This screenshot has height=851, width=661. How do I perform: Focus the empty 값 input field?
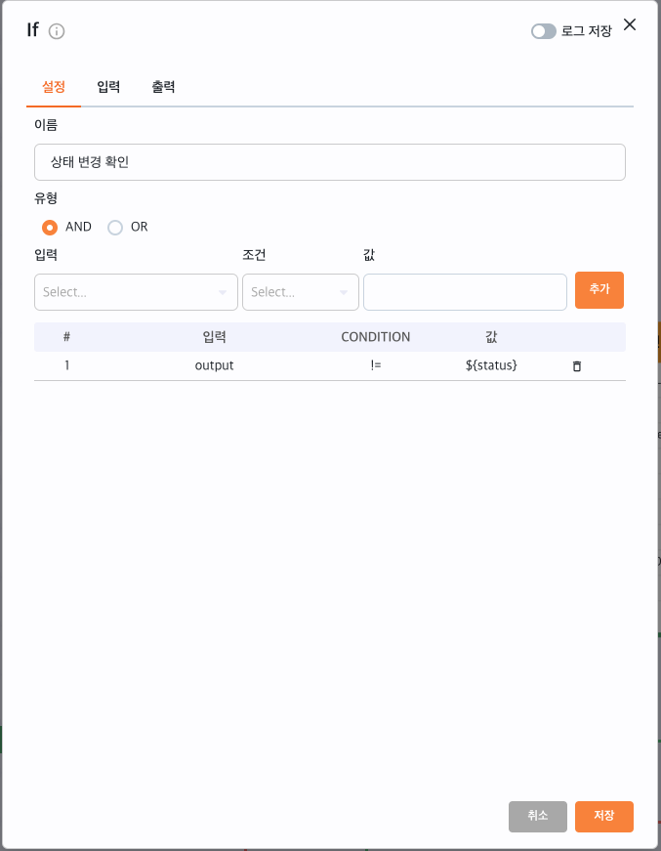[466, 292]
